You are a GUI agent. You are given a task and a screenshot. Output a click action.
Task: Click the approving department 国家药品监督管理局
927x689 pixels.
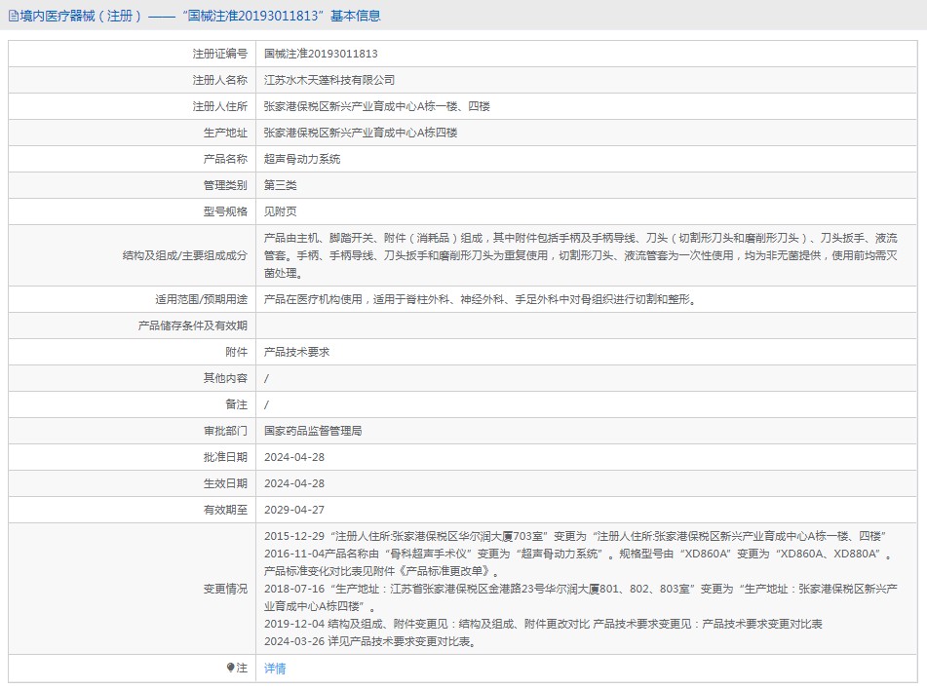click(x=313, y=431)
